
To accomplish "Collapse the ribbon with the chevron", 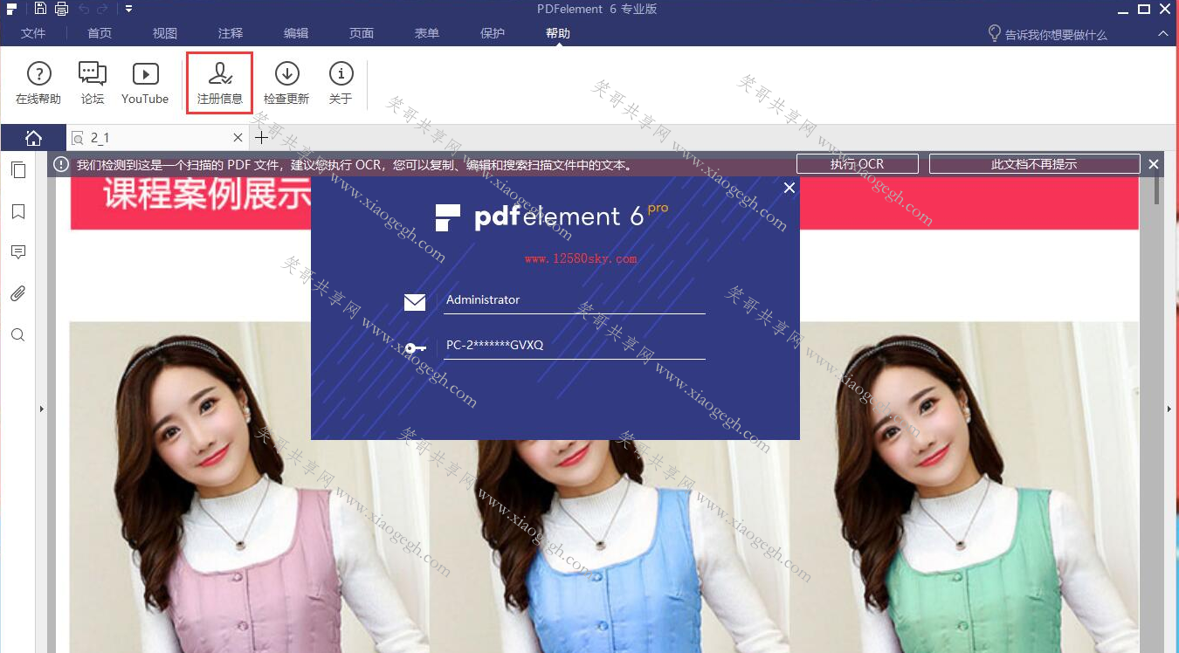I will [x=1162, y=33].
